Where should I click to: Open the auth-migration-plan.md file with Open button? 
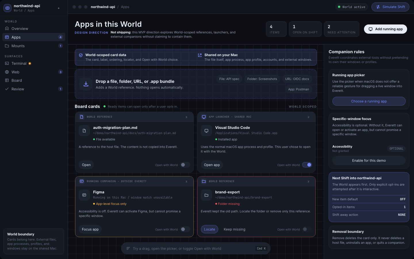(x=86, y=165)
